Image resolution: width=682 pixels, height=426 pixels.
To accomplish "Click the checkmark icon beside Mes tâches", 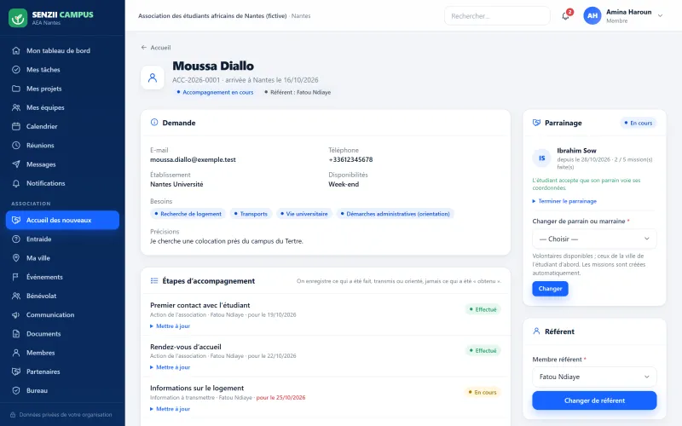I will click(x=16, y=70).
